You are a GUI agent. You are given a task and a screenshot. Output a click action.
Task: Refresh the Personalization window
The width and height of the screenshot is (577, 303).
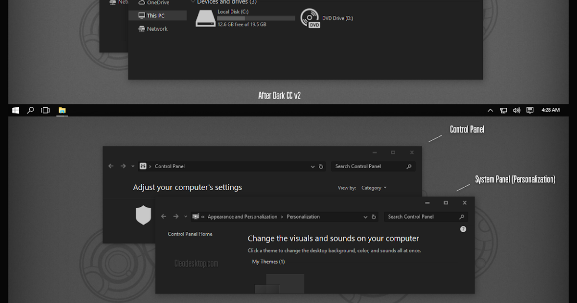[374, 217]
